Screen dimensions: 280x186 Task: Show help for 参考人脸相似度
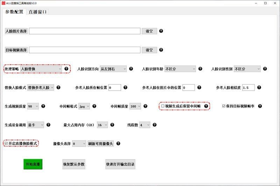pyautogui.click(x=259, y=87)
